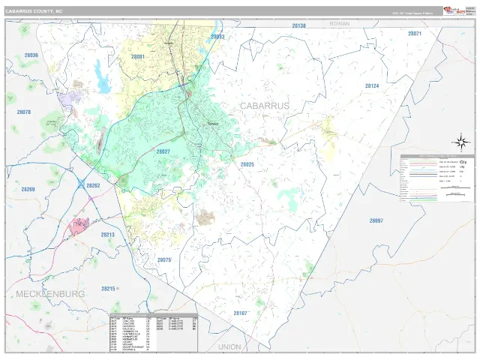Select the 28262 ZIP code label
Viewport: 480px width, 360px height.
[x=93, y=185]
